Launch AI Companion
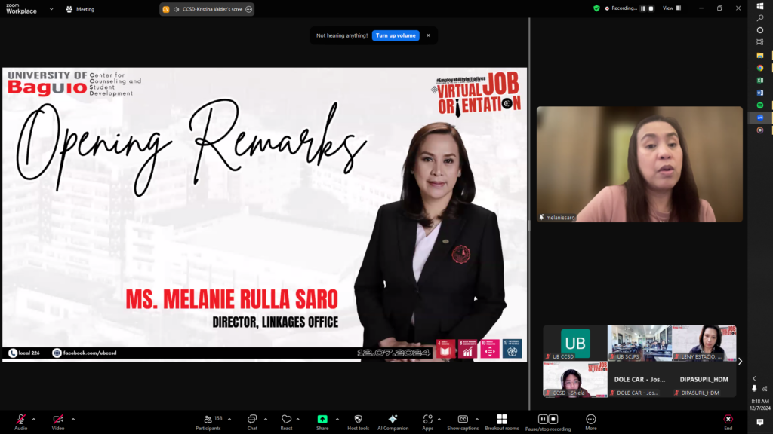This screenshot has width=773, height=434. coord(393,422)
